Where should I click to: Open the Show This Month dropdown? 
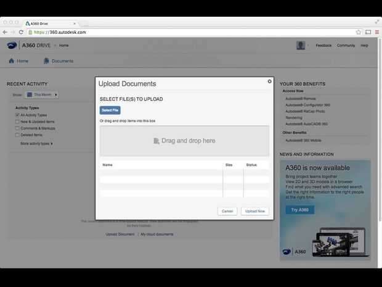click(41, 94)
